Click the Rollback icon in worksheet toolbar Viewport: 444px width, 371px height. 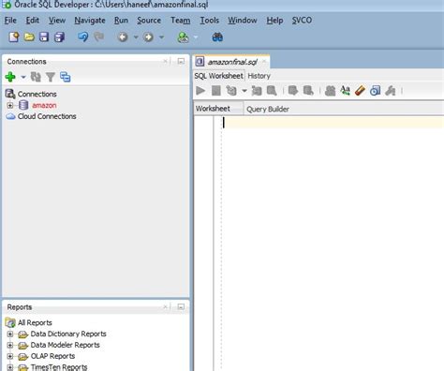pos(308,91)
